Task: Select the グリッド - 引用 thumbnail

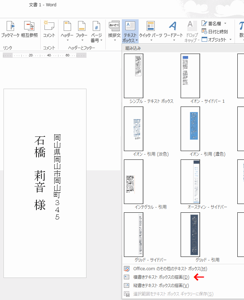Action: pyautogui.click(x=190, y=234)
